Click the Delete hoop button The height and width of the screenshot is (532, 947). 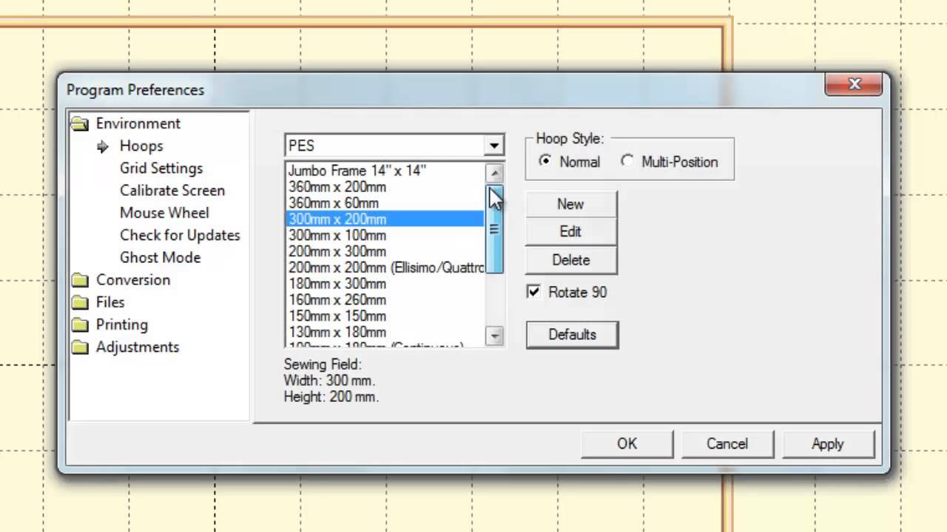point(570,260)
